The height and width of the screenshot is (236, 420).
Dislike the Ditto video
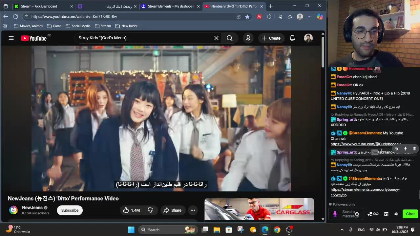pyautogui.click(x=151, y=210)
